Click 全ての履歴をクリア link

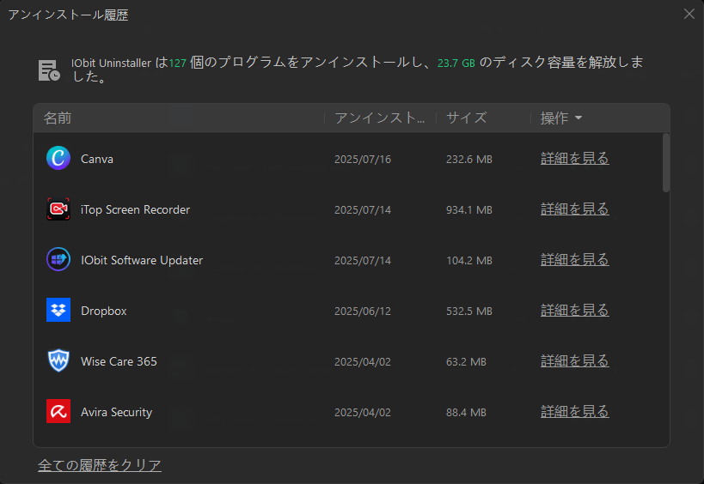pos(100,465)
